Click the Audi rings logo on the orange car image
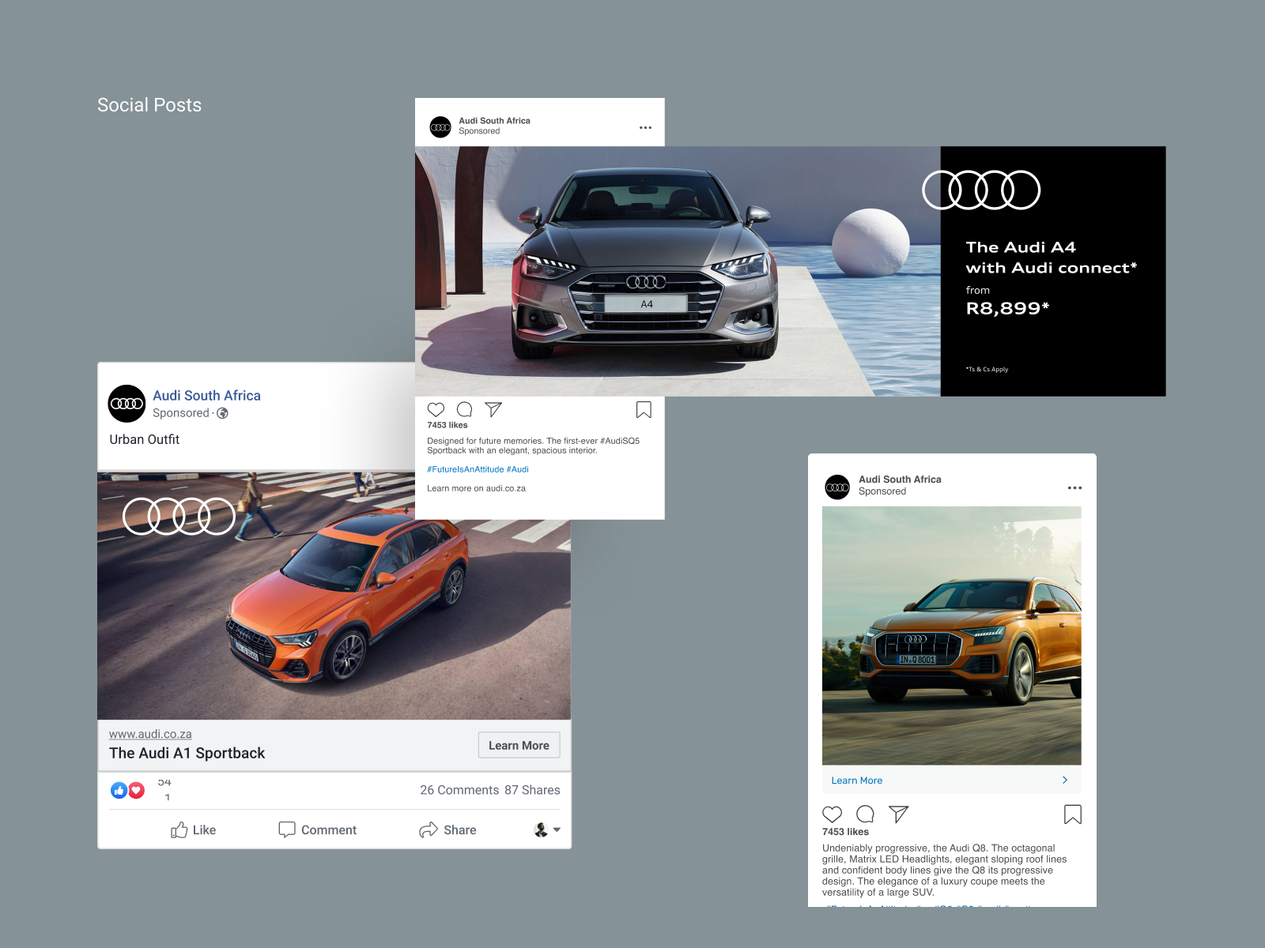 tap(179, 517)
